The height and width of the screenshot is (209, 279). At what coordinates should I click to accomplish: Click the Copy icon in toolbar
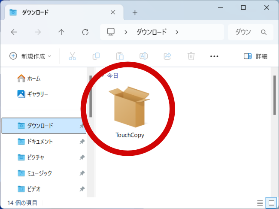pos(96,56)
